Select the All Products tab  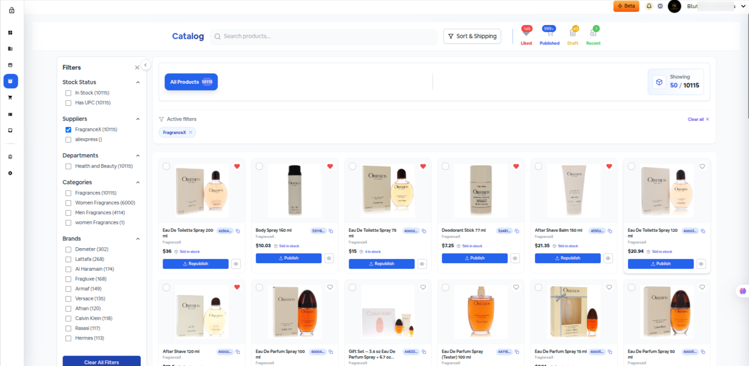191,82
